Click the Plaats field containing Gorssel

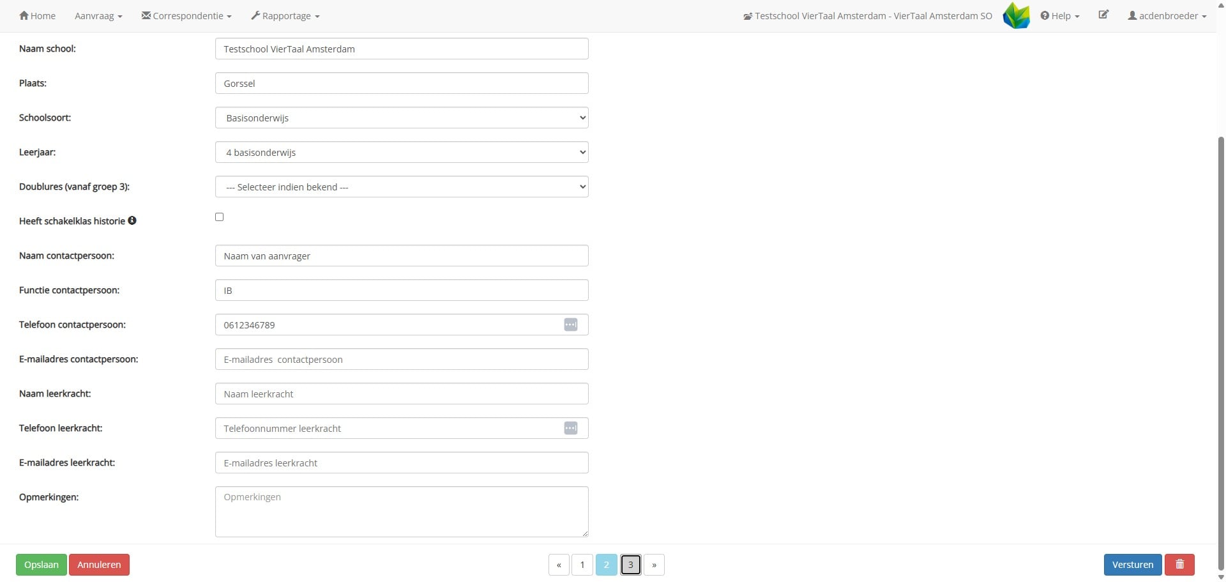point(402,83)
